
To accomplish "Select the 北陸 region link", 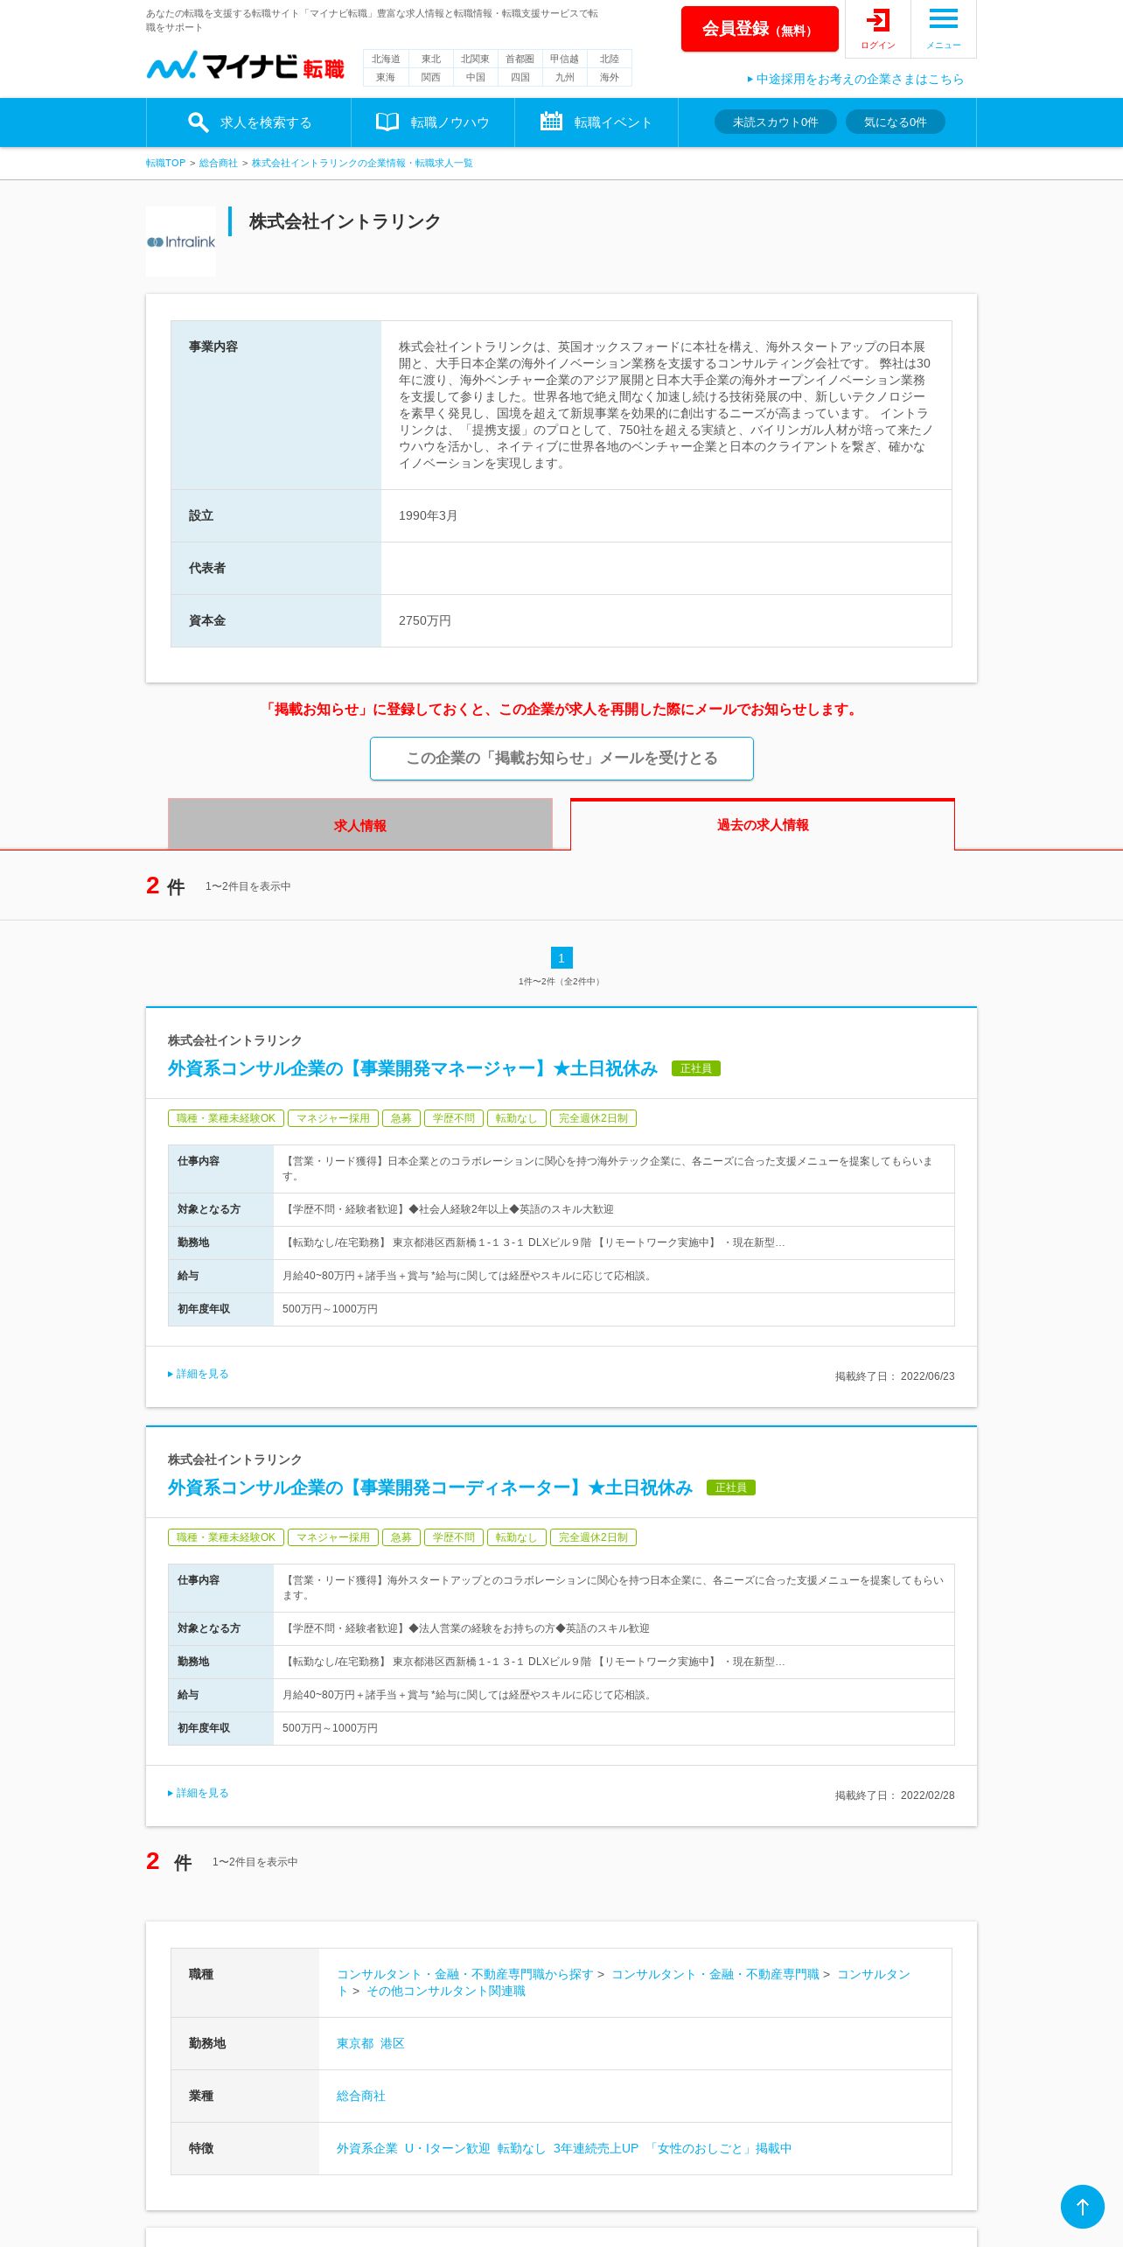I will pyautogui.click(x=609, y=59).
